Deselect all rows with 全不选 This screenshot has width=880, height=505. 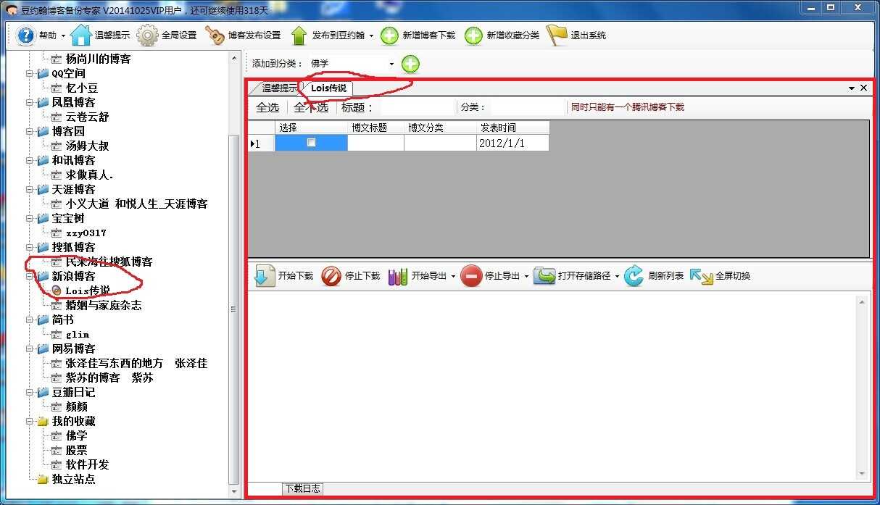click(x=311, y=107)
